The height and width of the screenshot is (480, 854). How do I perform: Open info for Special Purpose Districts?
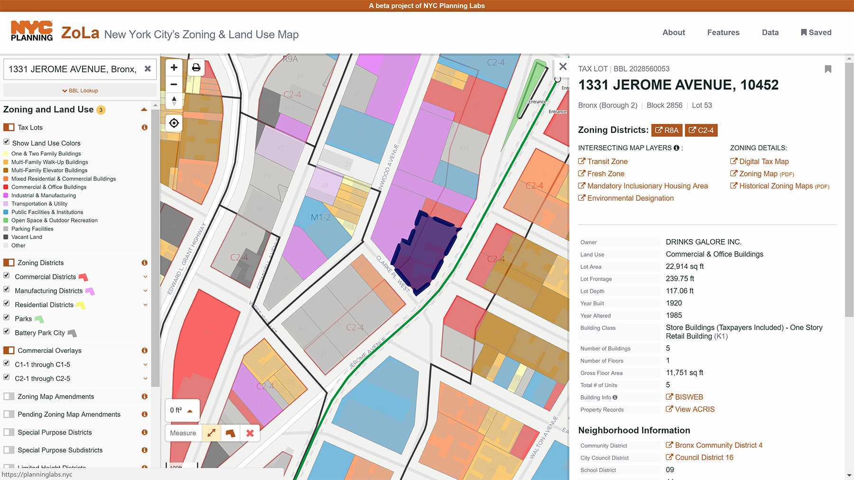(x=144, y=433)
